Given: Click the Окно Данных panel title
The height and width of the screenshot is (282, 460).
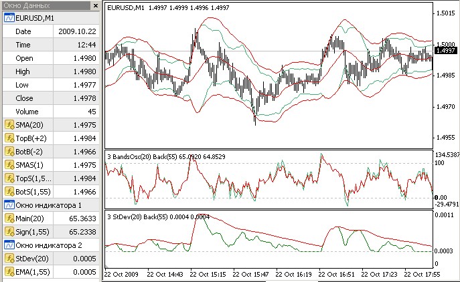Looking at the screenshot, I should 25,5.
